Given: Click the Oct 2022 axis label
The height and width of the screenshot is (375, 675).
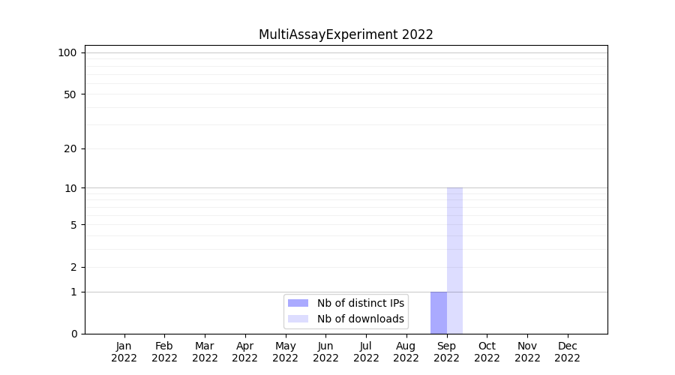Looking at the screenshot, I should (487, 352).
